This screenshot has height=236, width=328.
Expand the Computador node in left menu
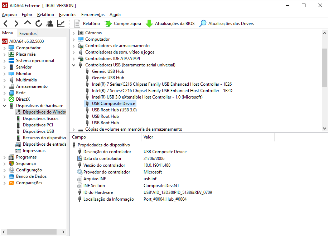point(4,48)
